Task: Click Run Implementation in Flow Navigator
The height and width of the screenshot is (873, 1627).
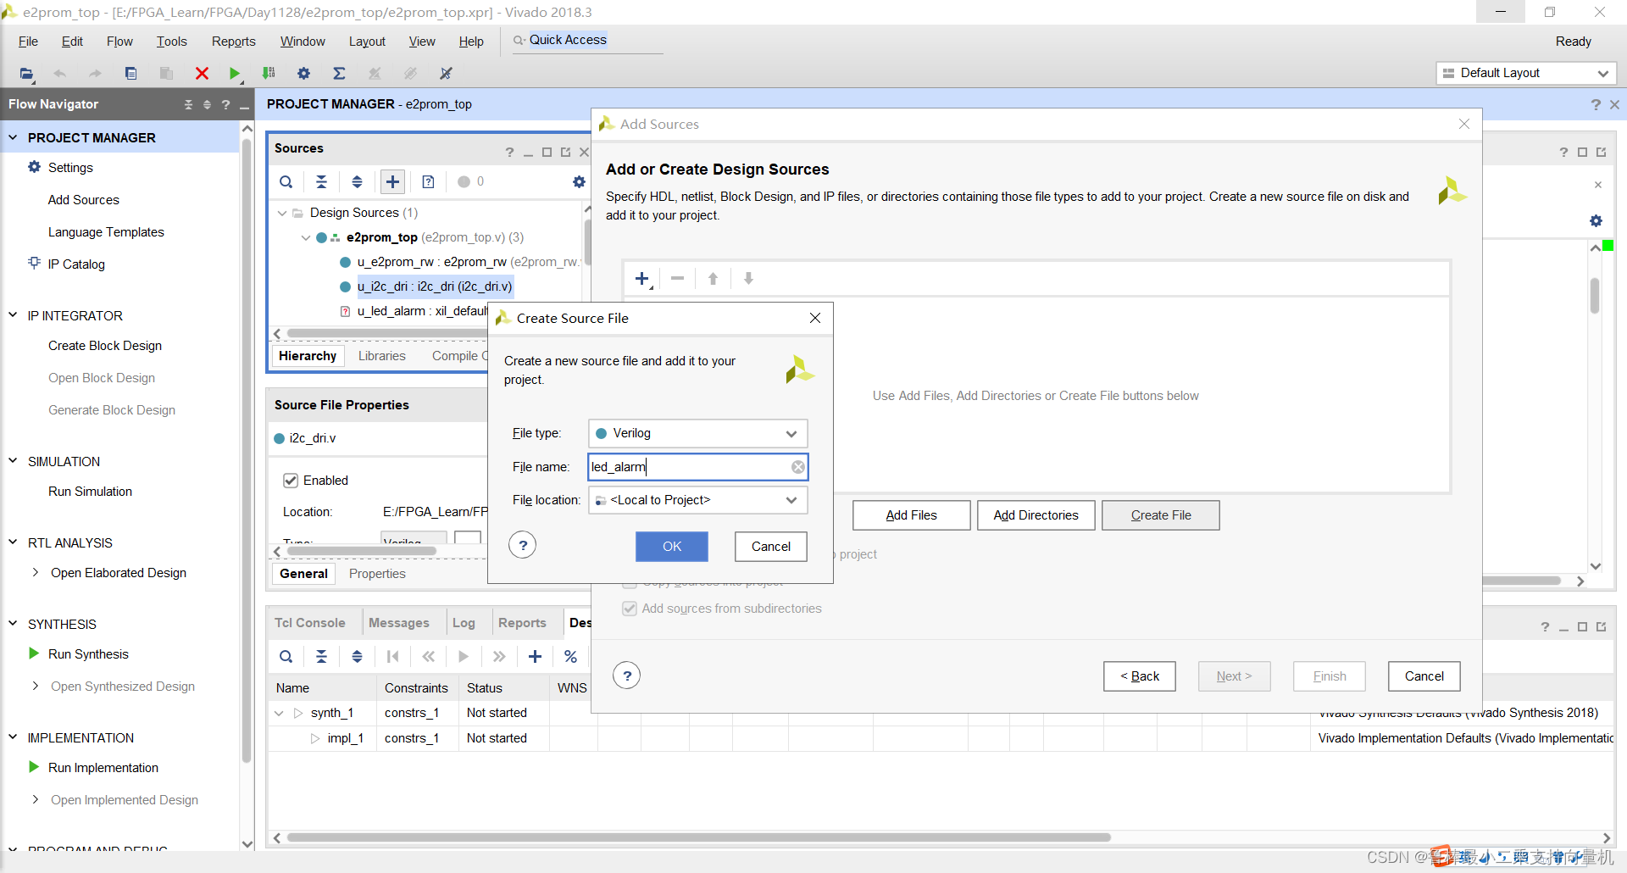Action: (x=103, y=768)
